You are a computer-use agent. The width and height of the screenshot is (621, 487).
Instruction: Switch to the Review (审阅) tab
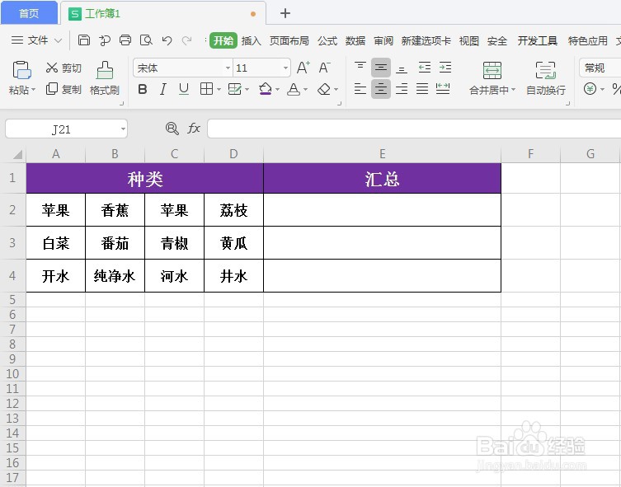coord(383,40)
